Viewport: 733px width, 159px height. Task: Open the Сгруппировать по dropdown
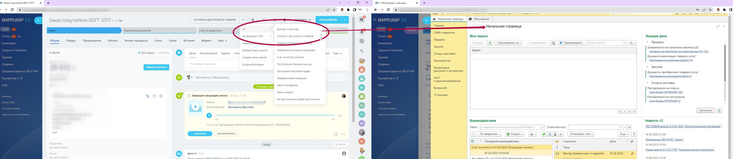pos(508,43)
